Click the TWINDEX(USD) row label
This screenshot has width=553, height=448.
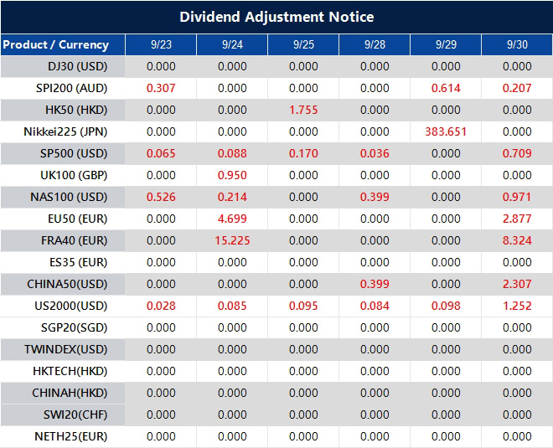click(x=65, y=350)
